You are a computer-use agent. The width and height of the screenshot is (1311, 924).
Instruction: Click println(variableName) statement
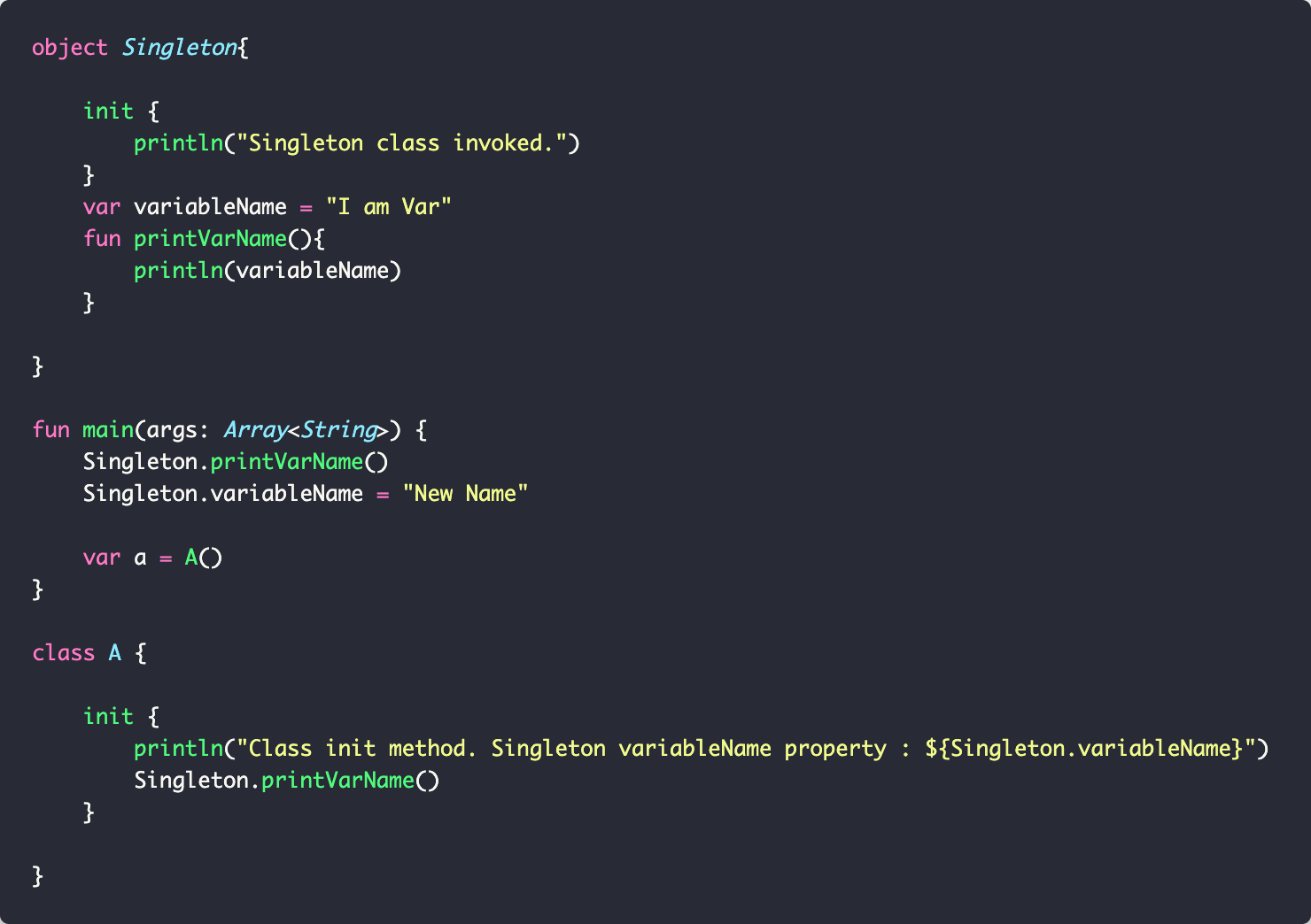[x=268, y=271]
